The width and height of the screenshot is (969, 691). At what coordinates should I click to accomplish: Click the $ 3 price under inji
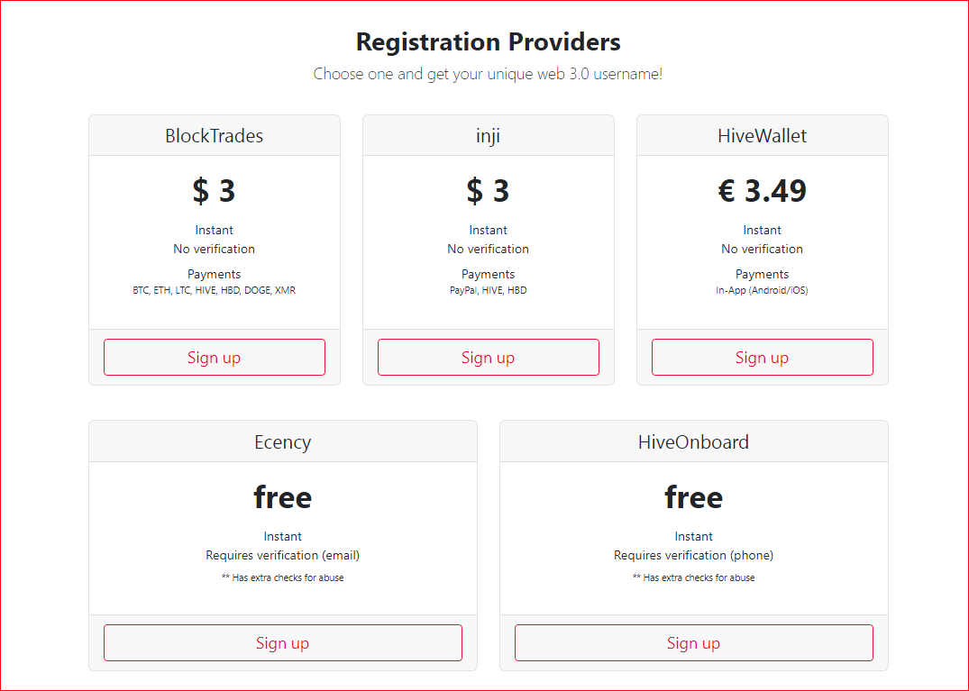[489, 191]
